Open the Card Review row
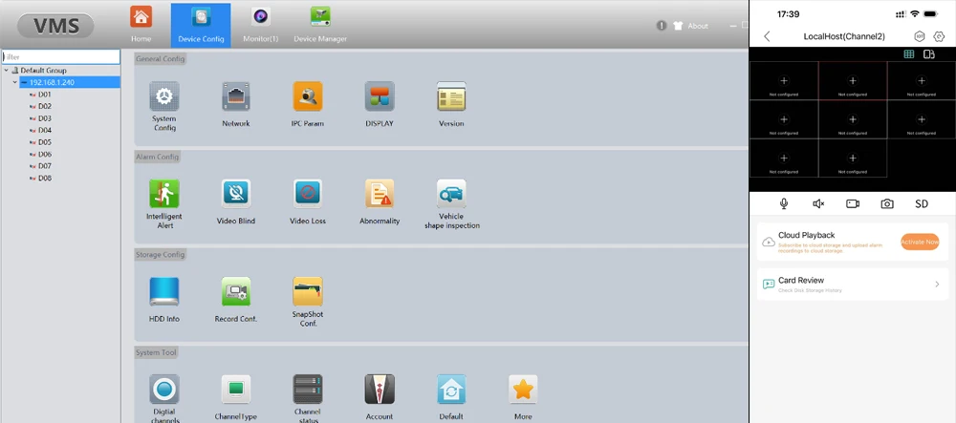 click(853, 285)
